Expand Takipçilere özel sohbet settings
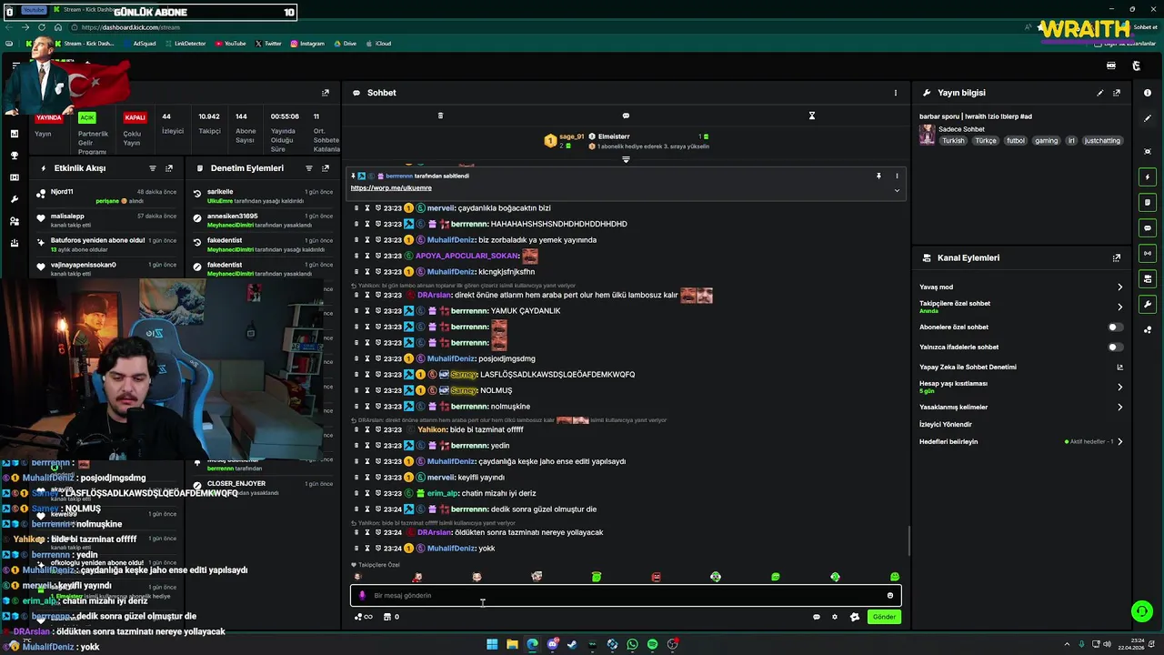This screenshot has height=655, width=1164. [x=1119, y=307]
